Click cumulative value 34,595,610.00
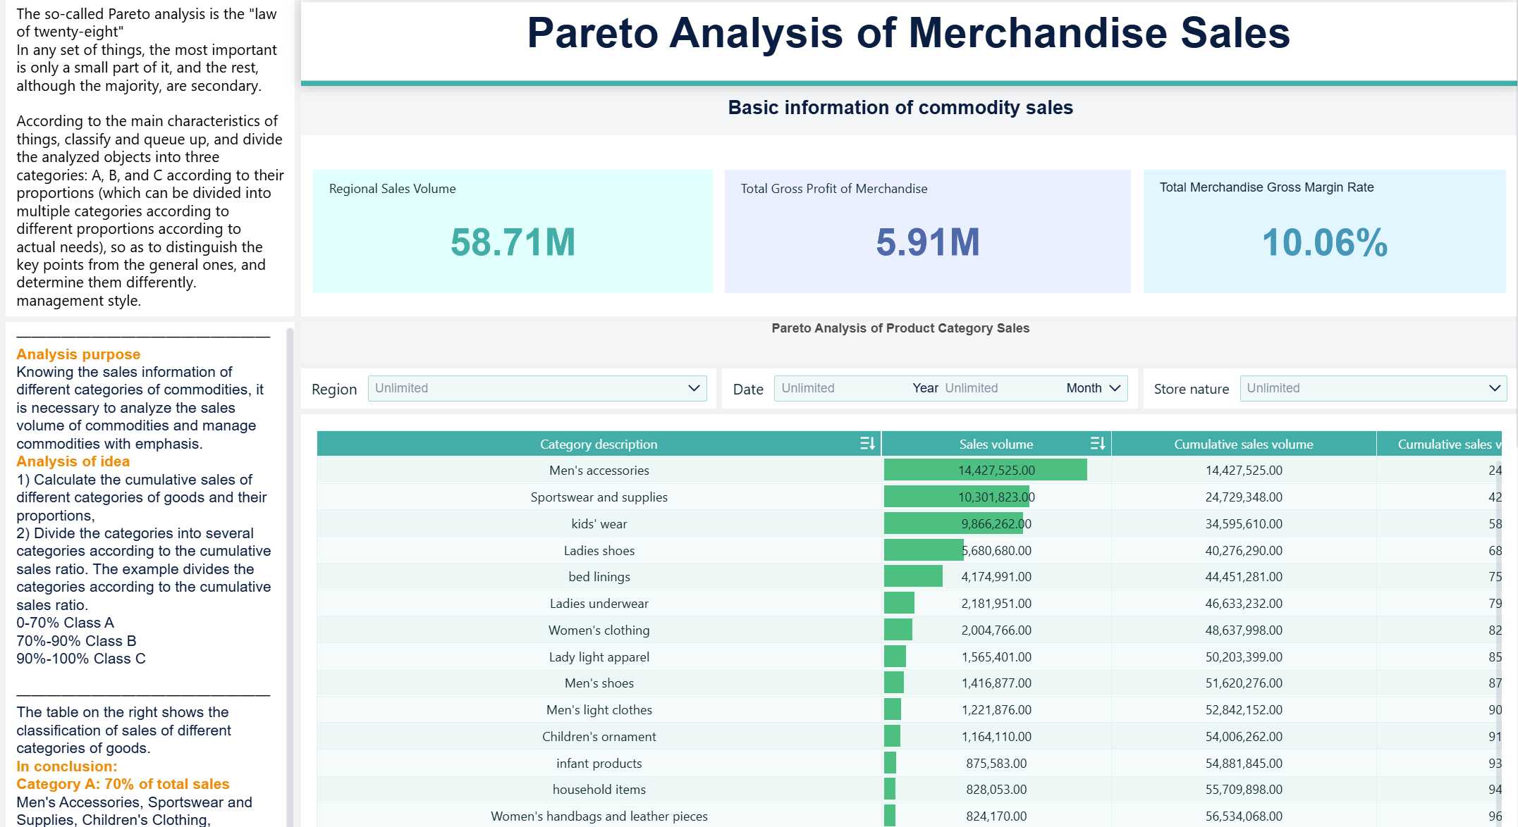1518x827 pixels. coord(1244,523)
